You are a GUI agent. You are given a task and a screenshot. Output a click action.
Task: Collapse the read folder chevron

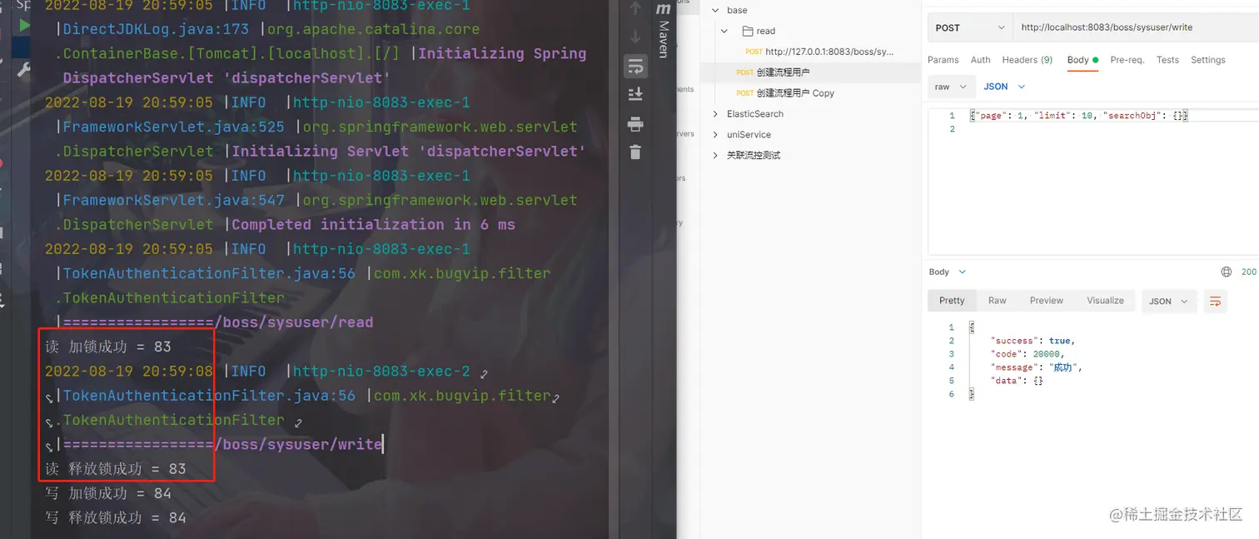coord(724,31)
